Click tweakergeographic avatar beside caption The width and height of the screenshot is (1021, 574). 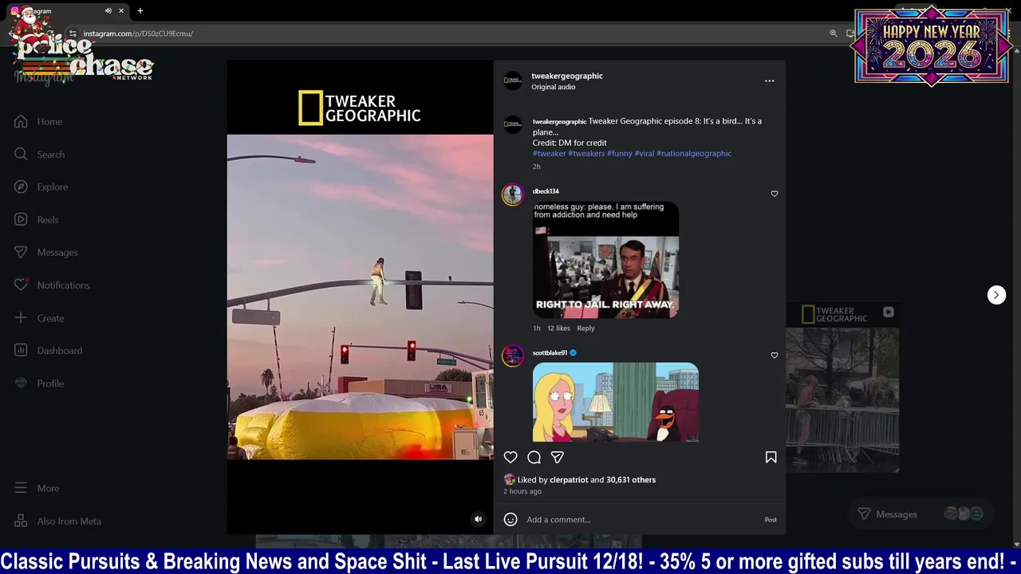[512, 125]
